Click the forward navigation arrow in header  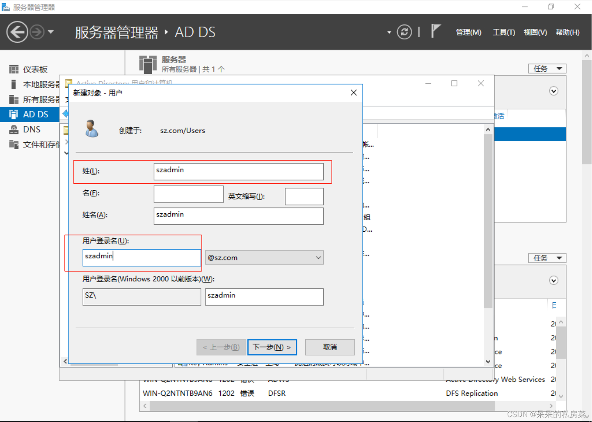[37, 32]
